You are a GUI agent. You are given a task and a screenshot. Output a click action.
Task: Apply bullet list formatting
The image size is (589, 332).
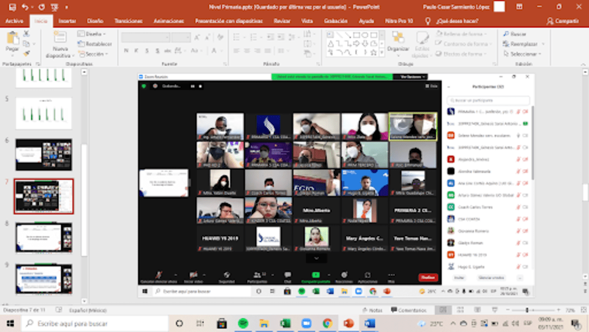point(237,38)
